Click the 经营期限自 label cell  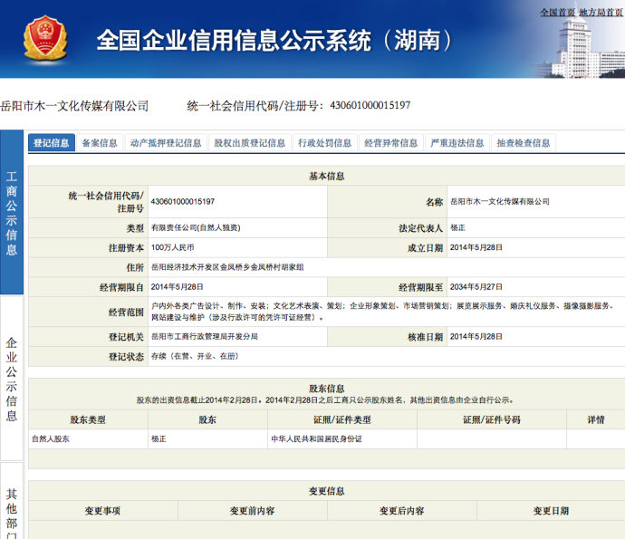(x=88, y=287)
